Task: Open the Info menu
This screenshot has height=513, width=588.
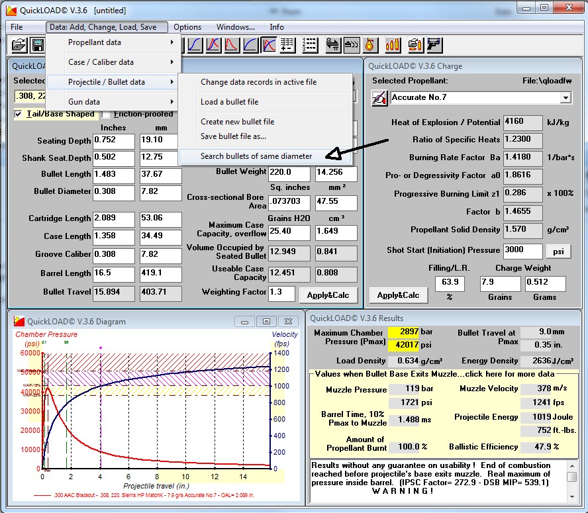Action: tap(277, 27)
